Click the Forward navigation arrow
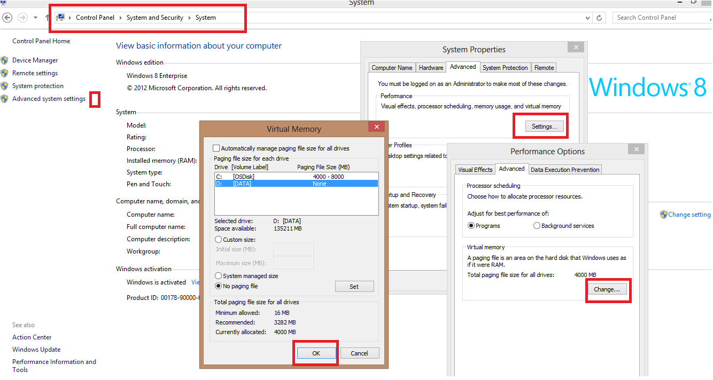This screenshot has width=713, height=380. pyautogui.click(x=22, y=18)
